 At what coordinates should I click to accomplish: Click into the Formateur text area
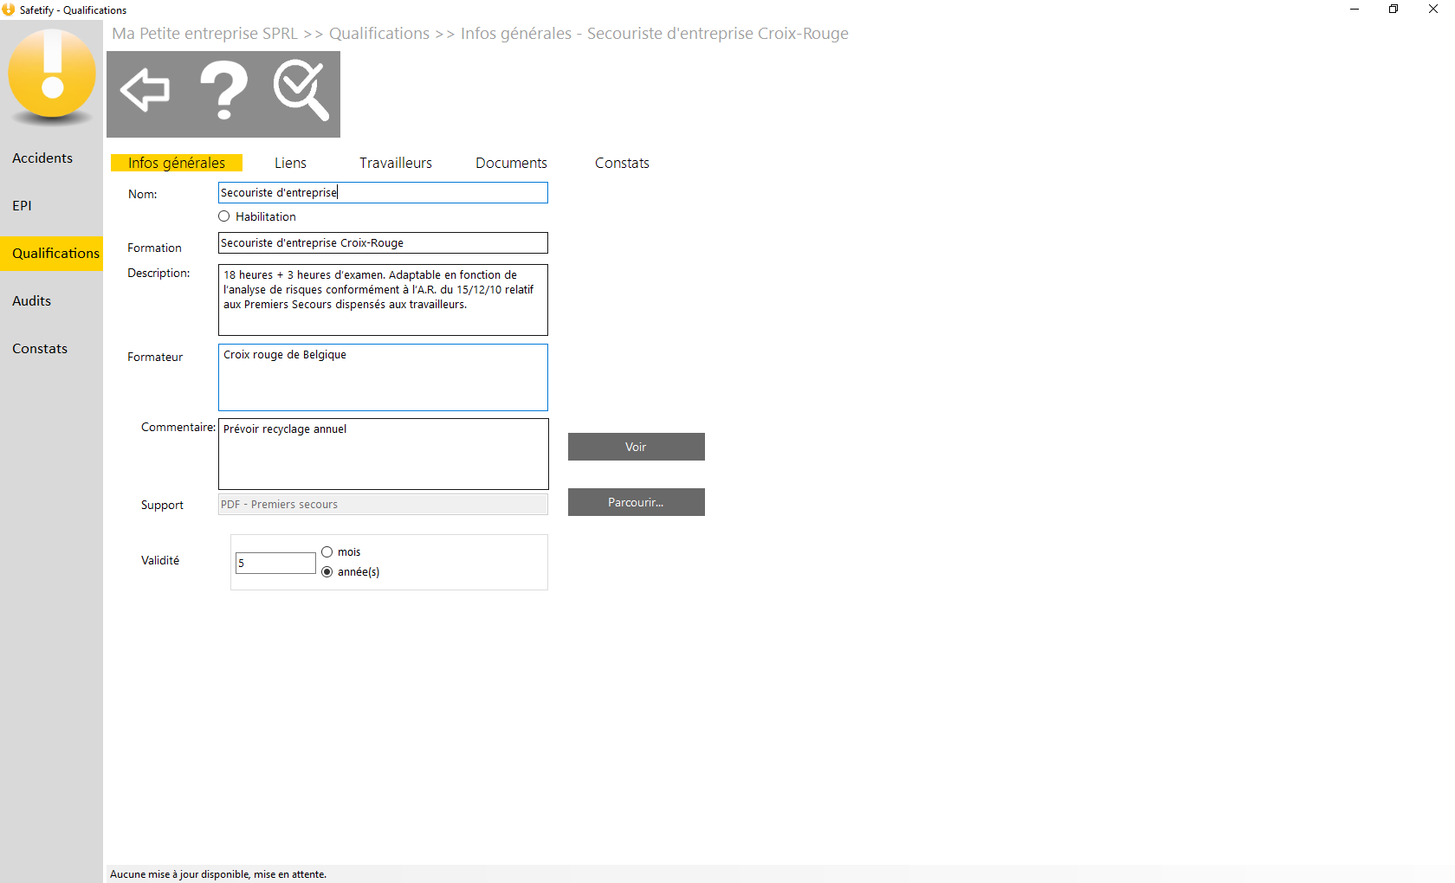pos(383,377)
